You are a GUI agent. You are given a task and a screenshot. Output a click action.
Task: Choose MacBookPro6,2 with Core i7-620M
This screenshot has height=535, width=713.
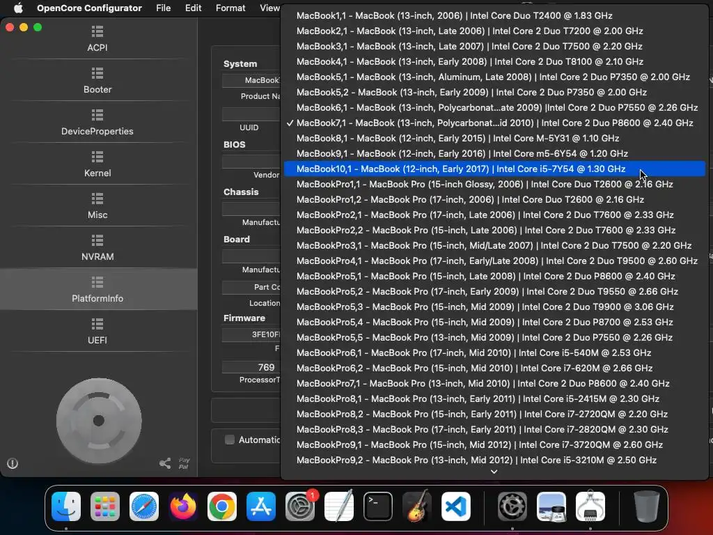[494, 368]
